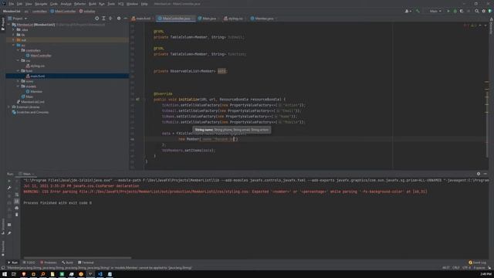Open the Project view selector dropdown
Screen dimensions: 494x278
(18, 19)
